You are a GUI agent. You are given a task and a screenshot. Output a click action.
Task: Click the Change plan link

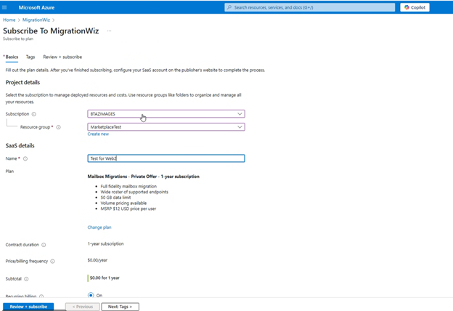click(x=99, y=227)
